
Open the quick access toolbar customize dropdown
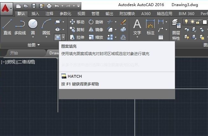point(78,6)
